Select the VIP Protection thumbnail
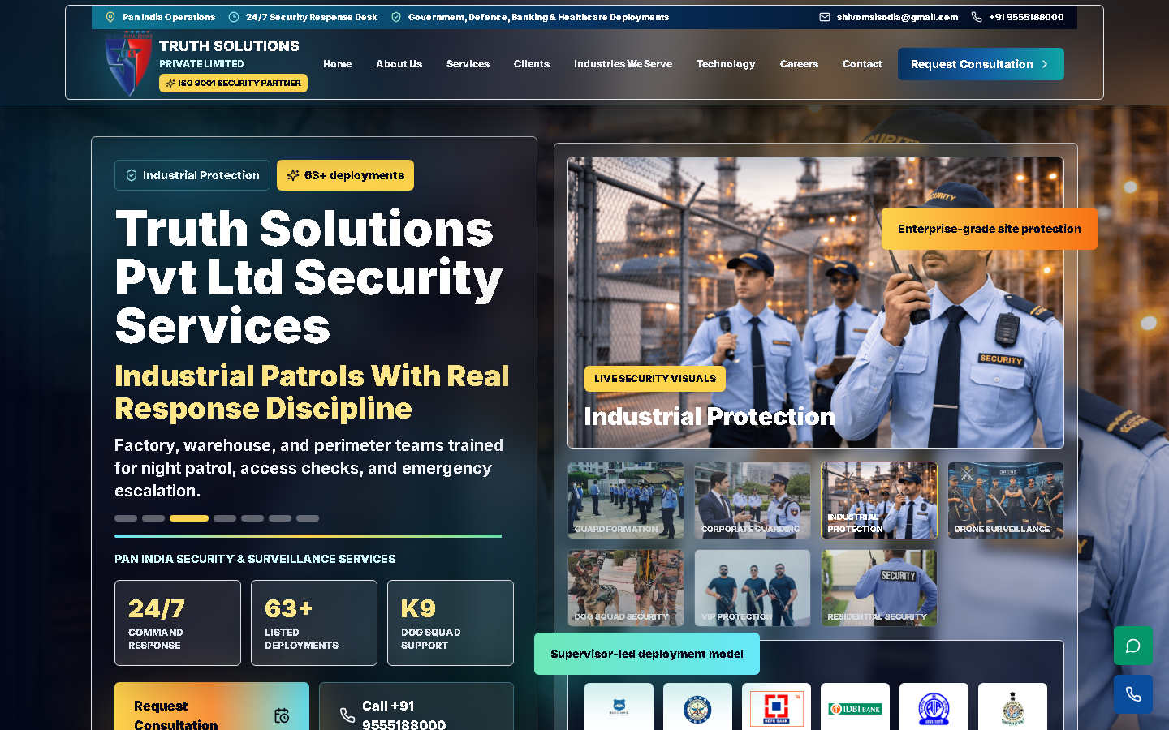 tap(753, 588)
